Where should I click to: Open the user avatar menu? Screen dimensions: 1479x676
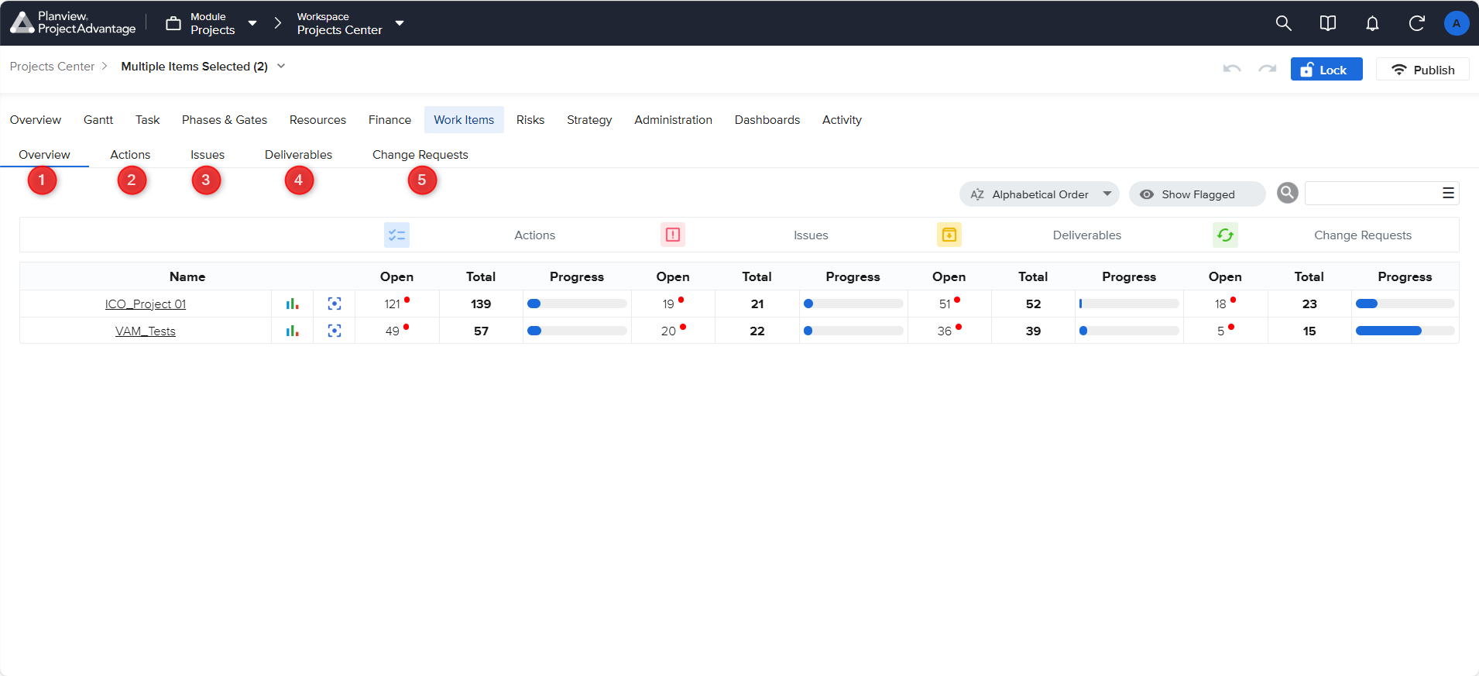click(x=1456, y=23)
